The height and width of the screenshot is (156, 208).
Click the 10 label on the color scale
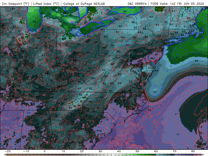point(63,151)
